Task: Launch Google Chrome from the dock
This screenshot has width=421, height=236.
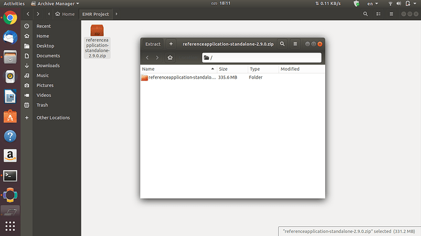Action: pyautogui.click(x=10, y=18)
